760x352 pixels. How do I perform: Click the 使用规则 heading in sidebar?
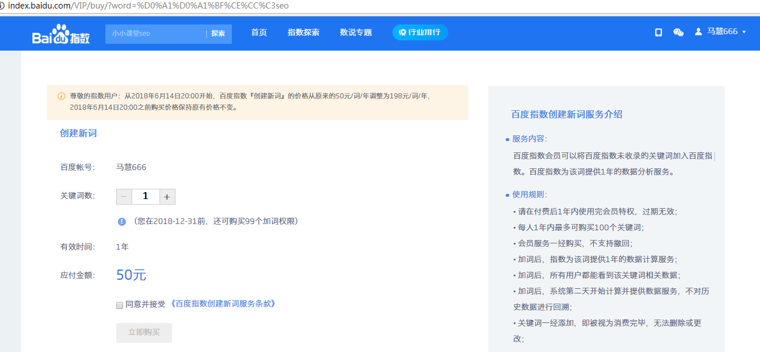coord(530,194)
